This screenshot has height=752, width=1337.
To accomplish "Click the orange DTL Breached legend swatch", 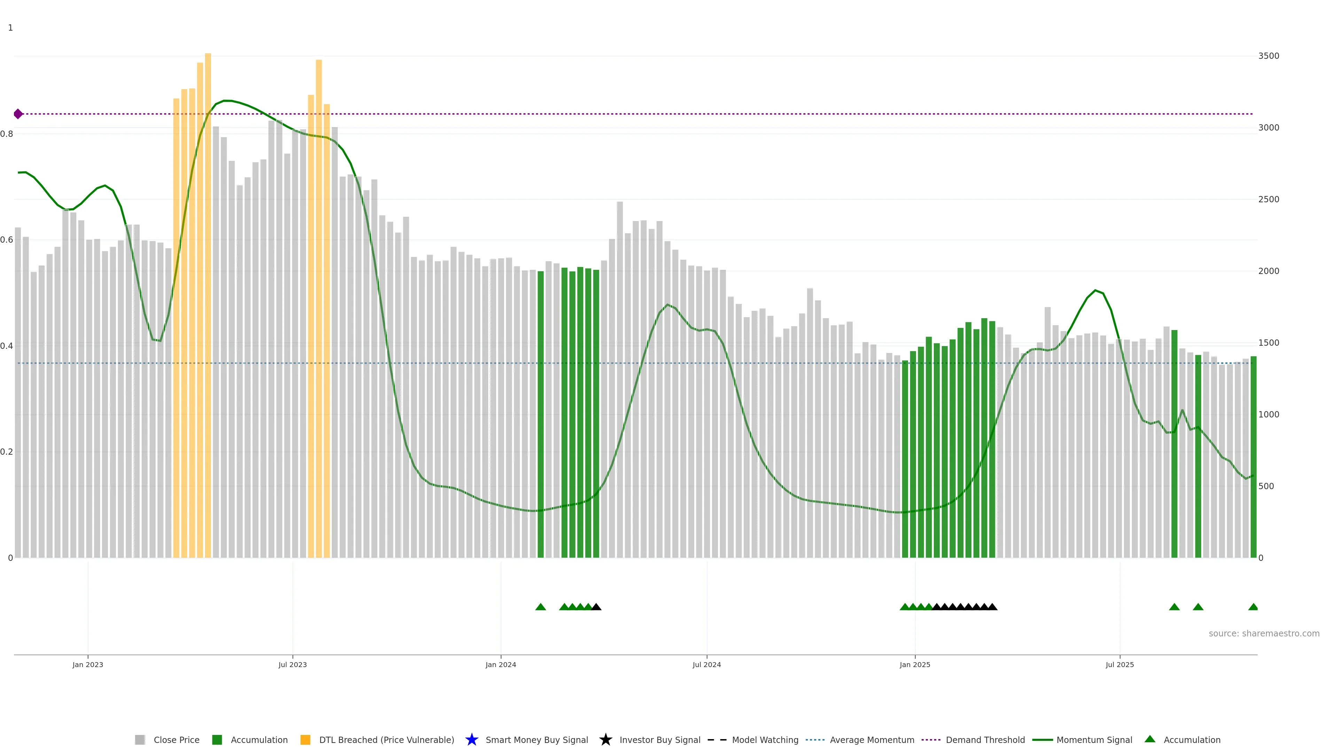I will coord(305,740).
